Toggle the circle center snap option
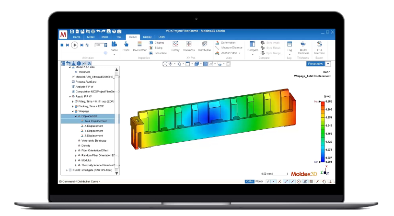The image size is (394, 216). coord(299,182)
